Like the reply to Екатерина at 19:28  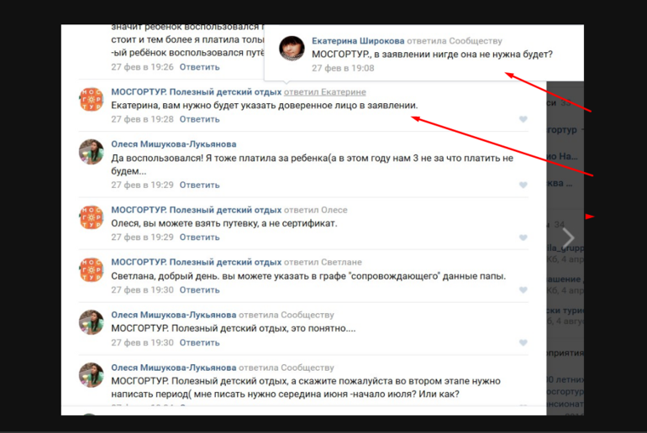tap(523, 119)
